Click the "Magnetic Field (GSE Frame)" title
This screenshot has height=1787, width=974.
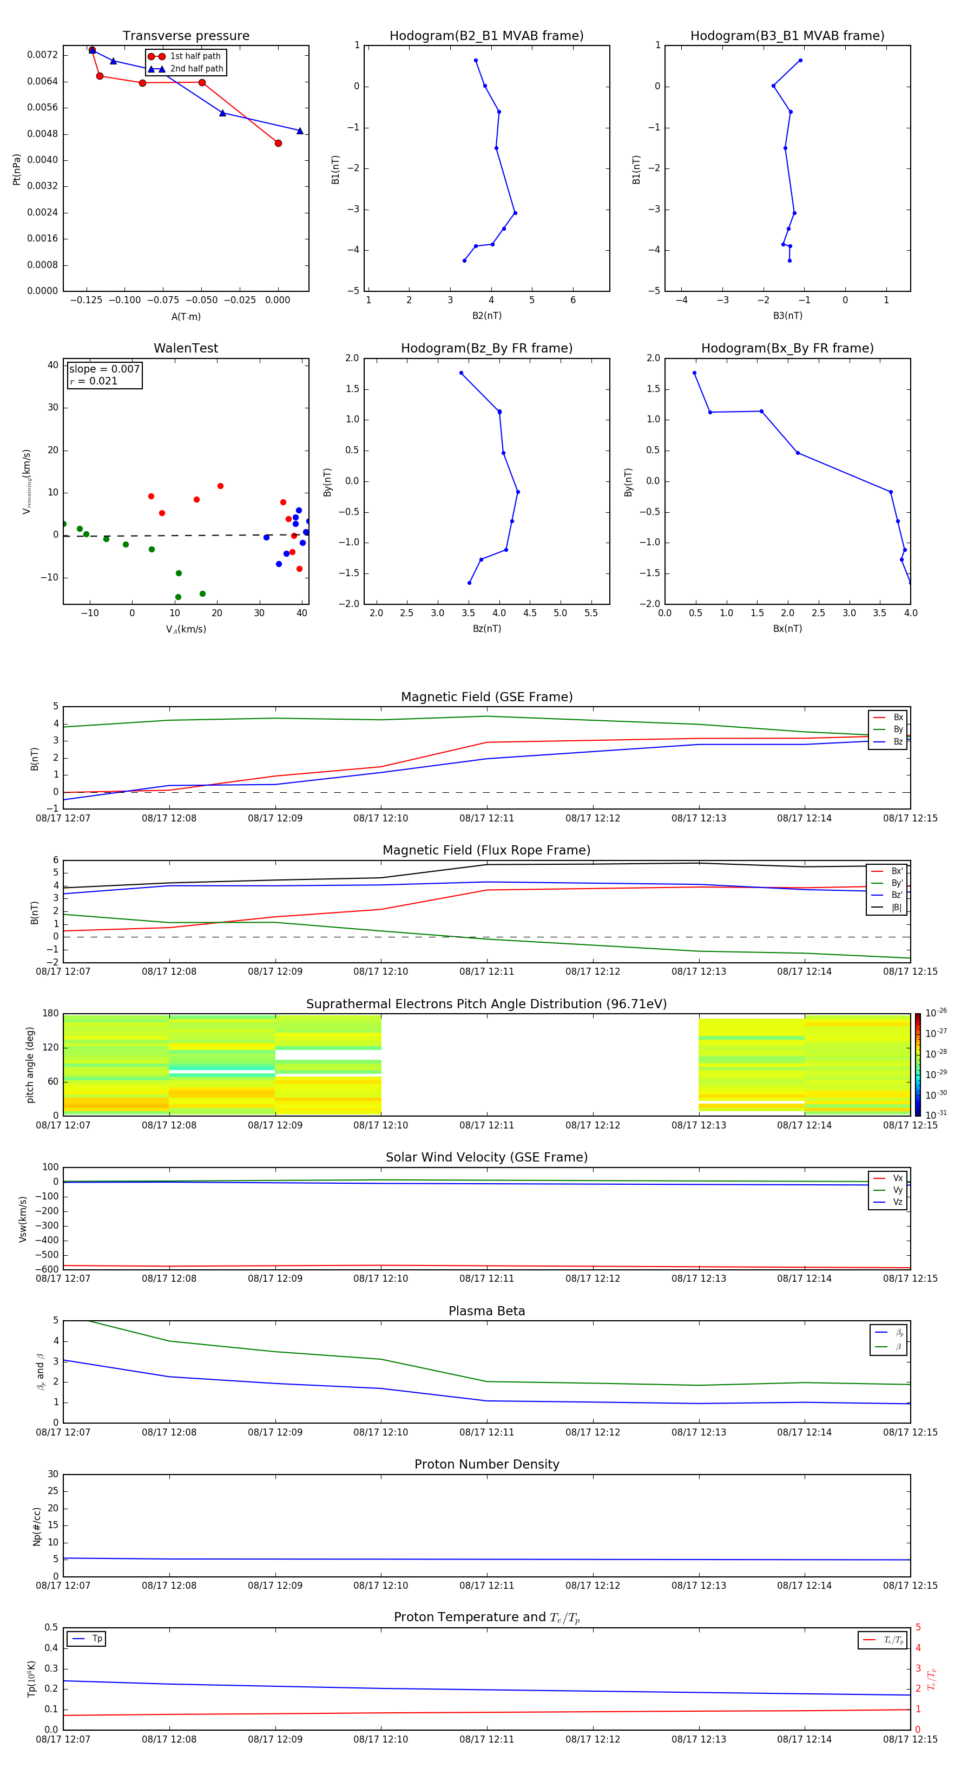point(486,696)
